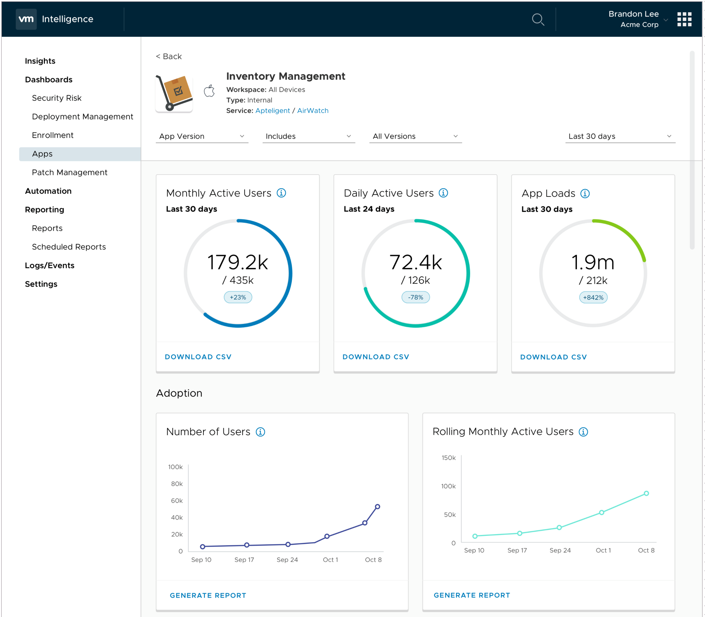Screen dimensions: 705x617
Task: Show info tooltip for Daily Active Users
Action: tap(444, 193)
